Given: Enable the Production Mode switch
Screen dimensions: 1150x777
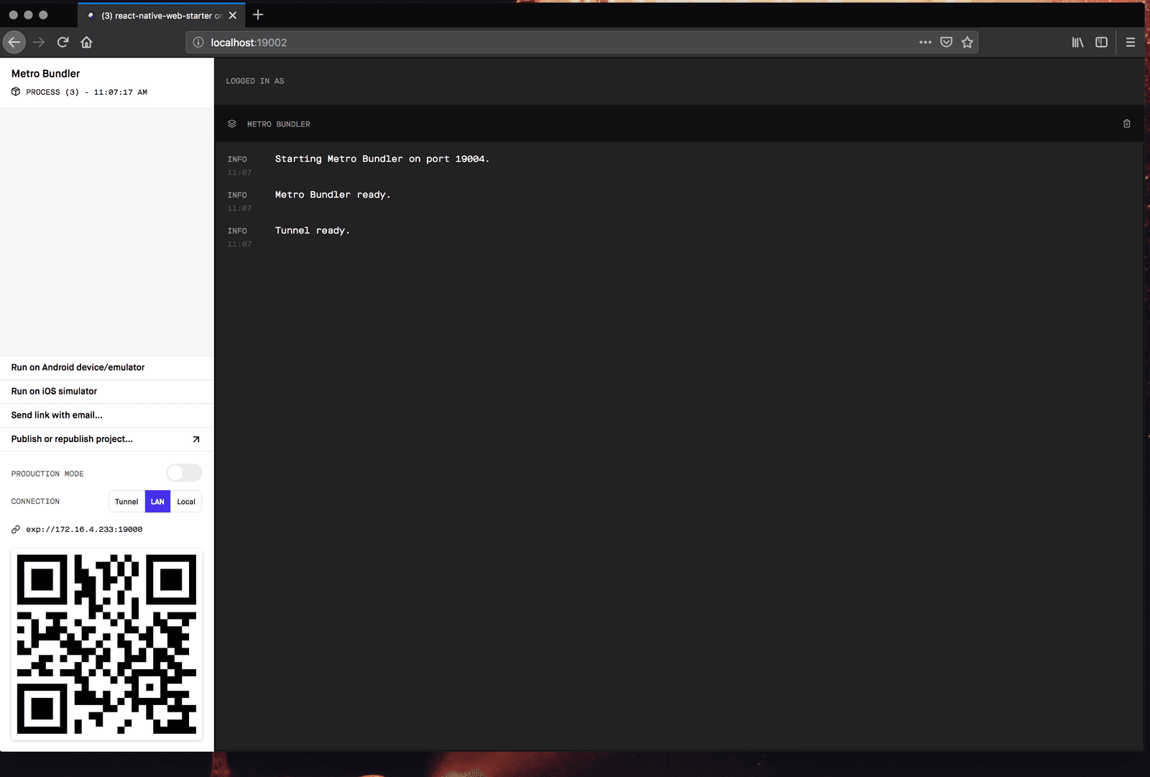Looking at the screenshot, I should [x=184, y=473].
